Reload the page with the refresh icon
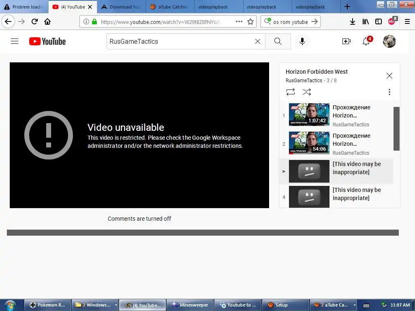This screenshot has height=311, width=415. 34,22
